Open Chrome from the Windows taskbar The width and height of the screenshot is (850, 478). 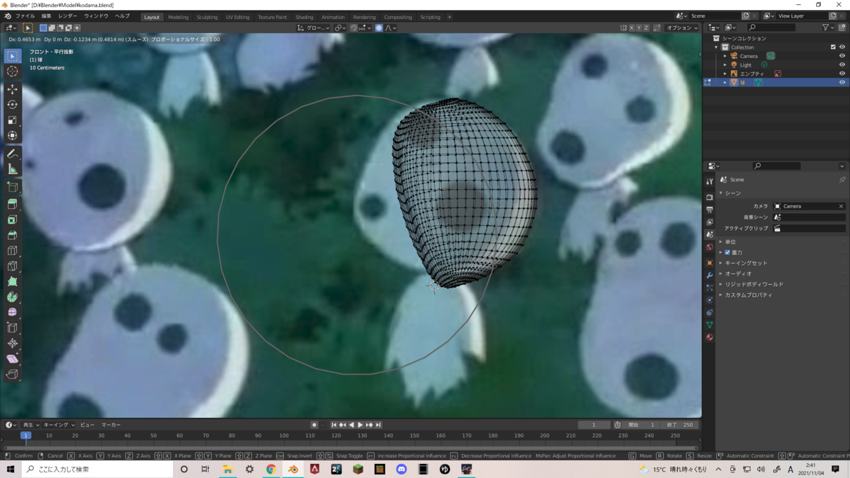[271, 469]
